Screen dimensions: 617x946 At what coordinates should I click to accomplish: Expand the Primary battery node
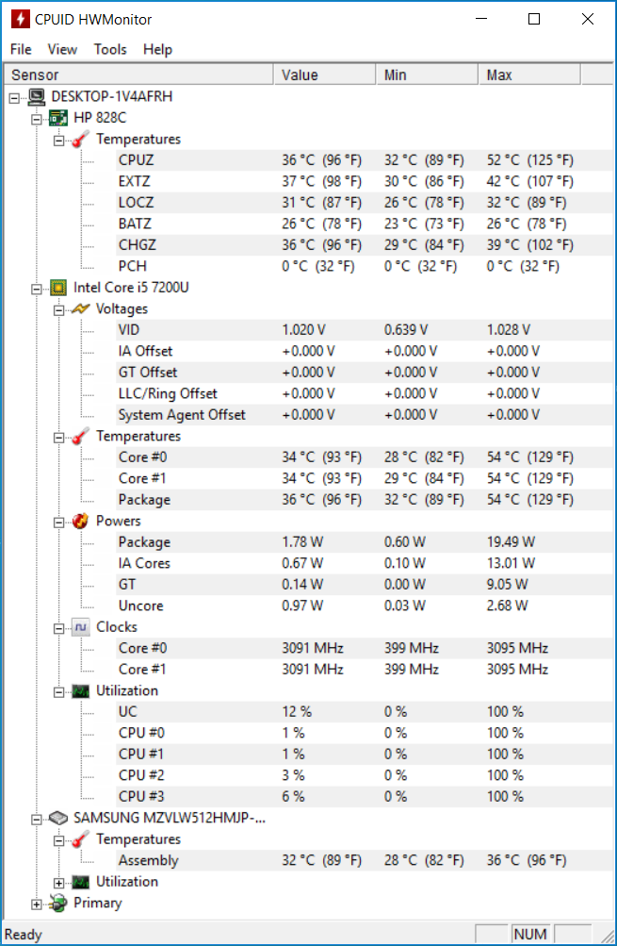coord(37,905)
